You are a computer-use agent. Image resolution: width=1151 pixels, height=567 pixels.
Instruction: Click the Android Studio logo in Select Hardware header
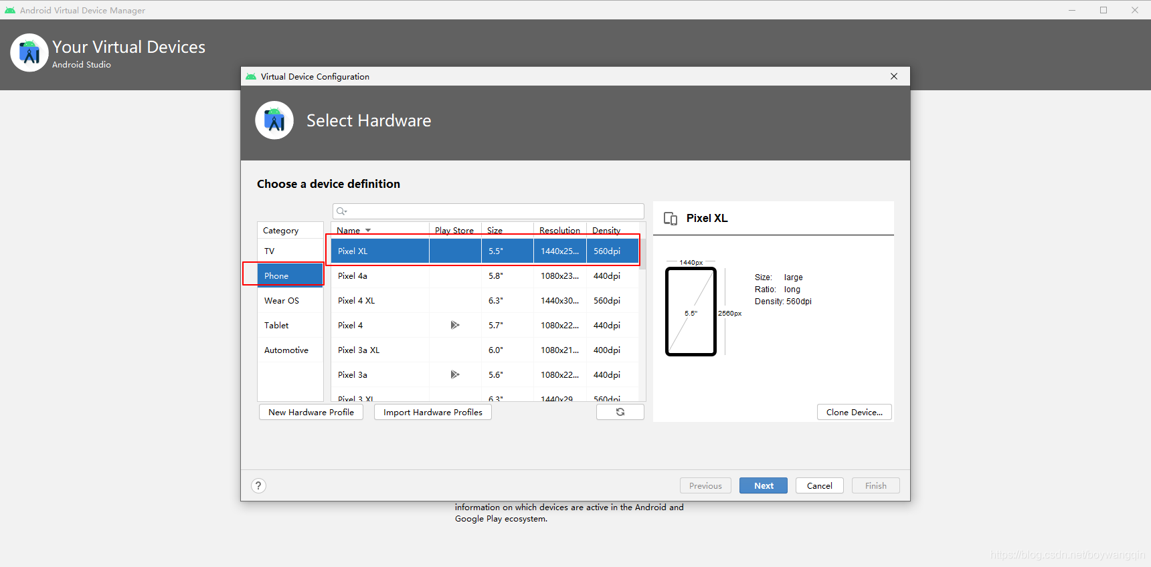coord(274,120)
